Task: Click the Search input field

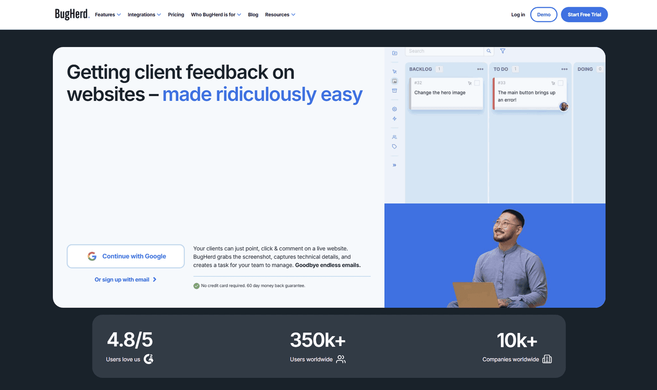Action: tap(444, 51)
